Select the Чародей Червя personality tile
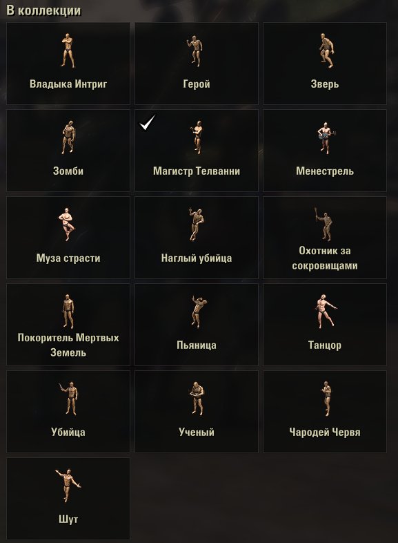Viewport: 398px width, 543px height. tap(325, 412)
